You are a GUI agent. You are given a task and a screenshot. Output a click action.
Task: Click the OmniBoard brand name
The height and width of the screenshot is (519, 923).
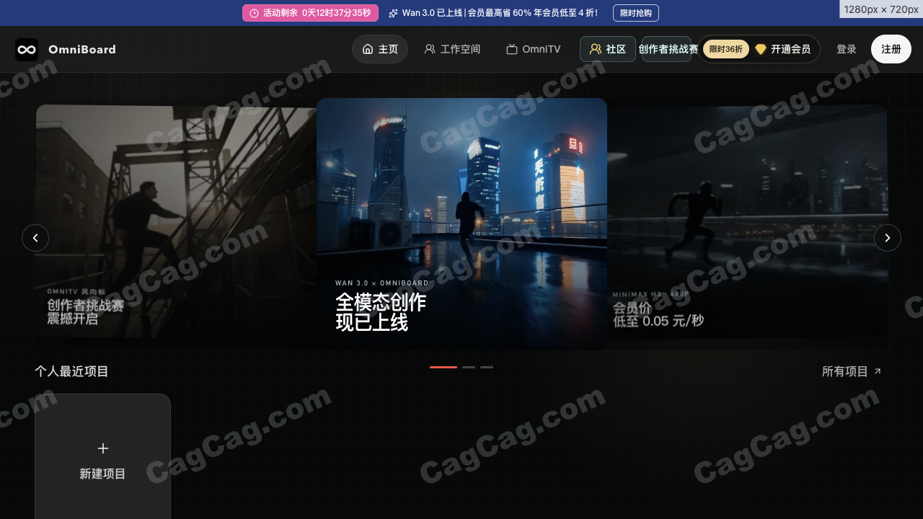click(82, 50)
